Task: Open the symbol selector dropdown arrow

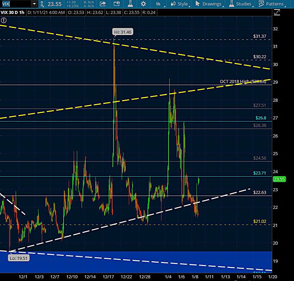Action: click(x=34, y=4)
